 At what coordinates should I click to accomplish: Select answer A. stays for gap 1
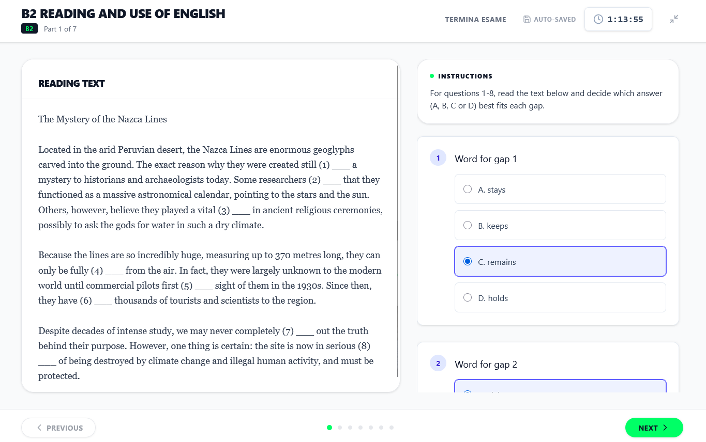click(560, 189)
